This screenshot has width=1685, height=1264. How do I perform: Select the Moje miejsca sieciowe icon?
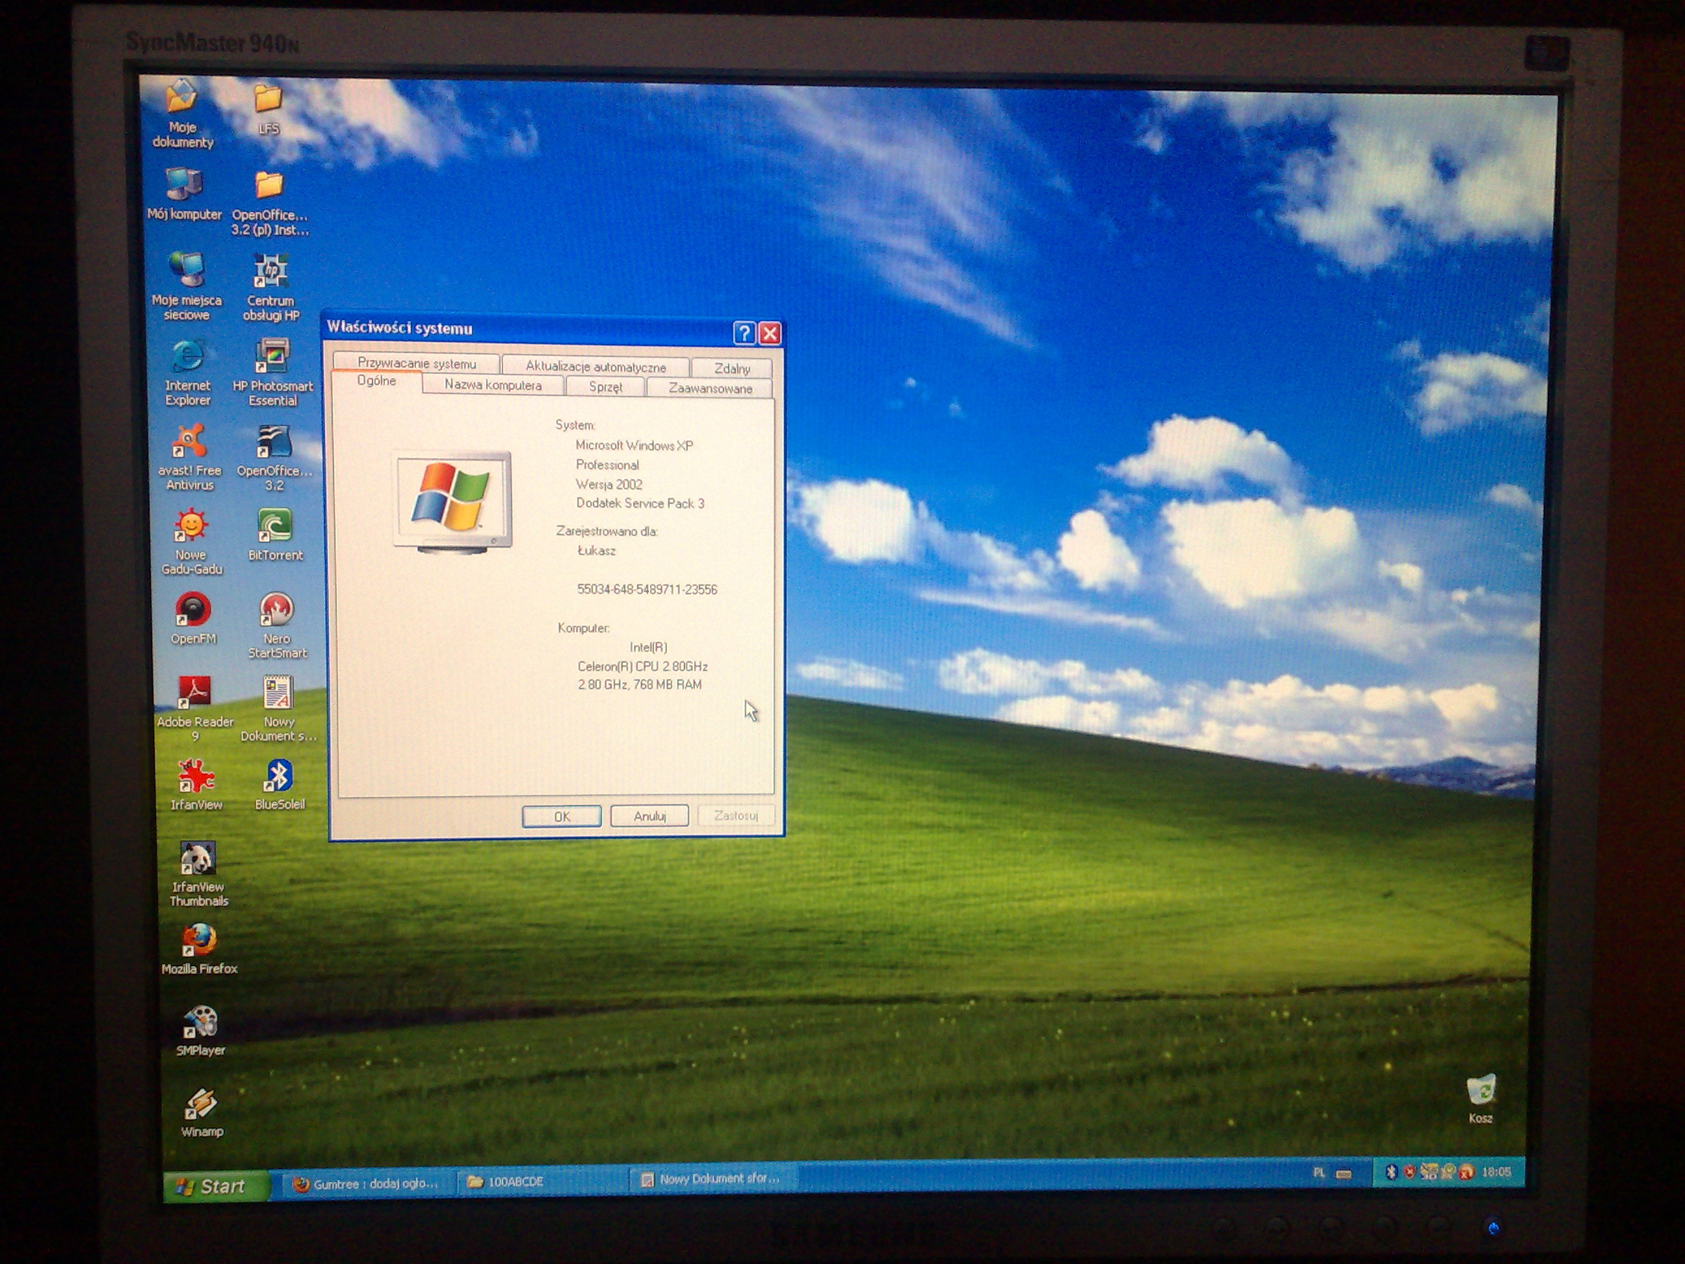coord(187,287)
